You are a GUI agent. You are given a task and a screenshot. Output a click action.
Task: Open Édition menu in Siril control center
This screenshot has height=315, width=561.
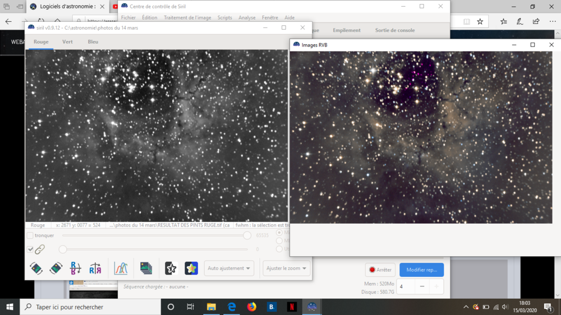[150, 17]
